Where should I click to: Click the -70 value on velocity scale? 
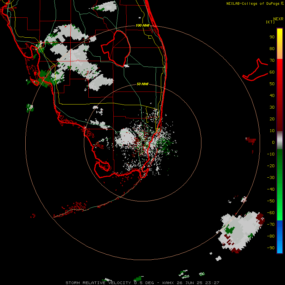(x=271, y=225)
